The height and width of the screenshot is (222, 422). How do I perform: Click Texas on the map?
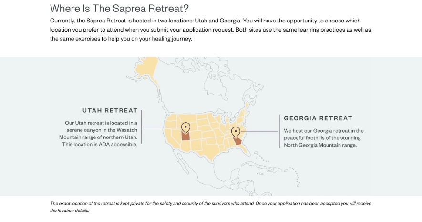pos(206,149)
